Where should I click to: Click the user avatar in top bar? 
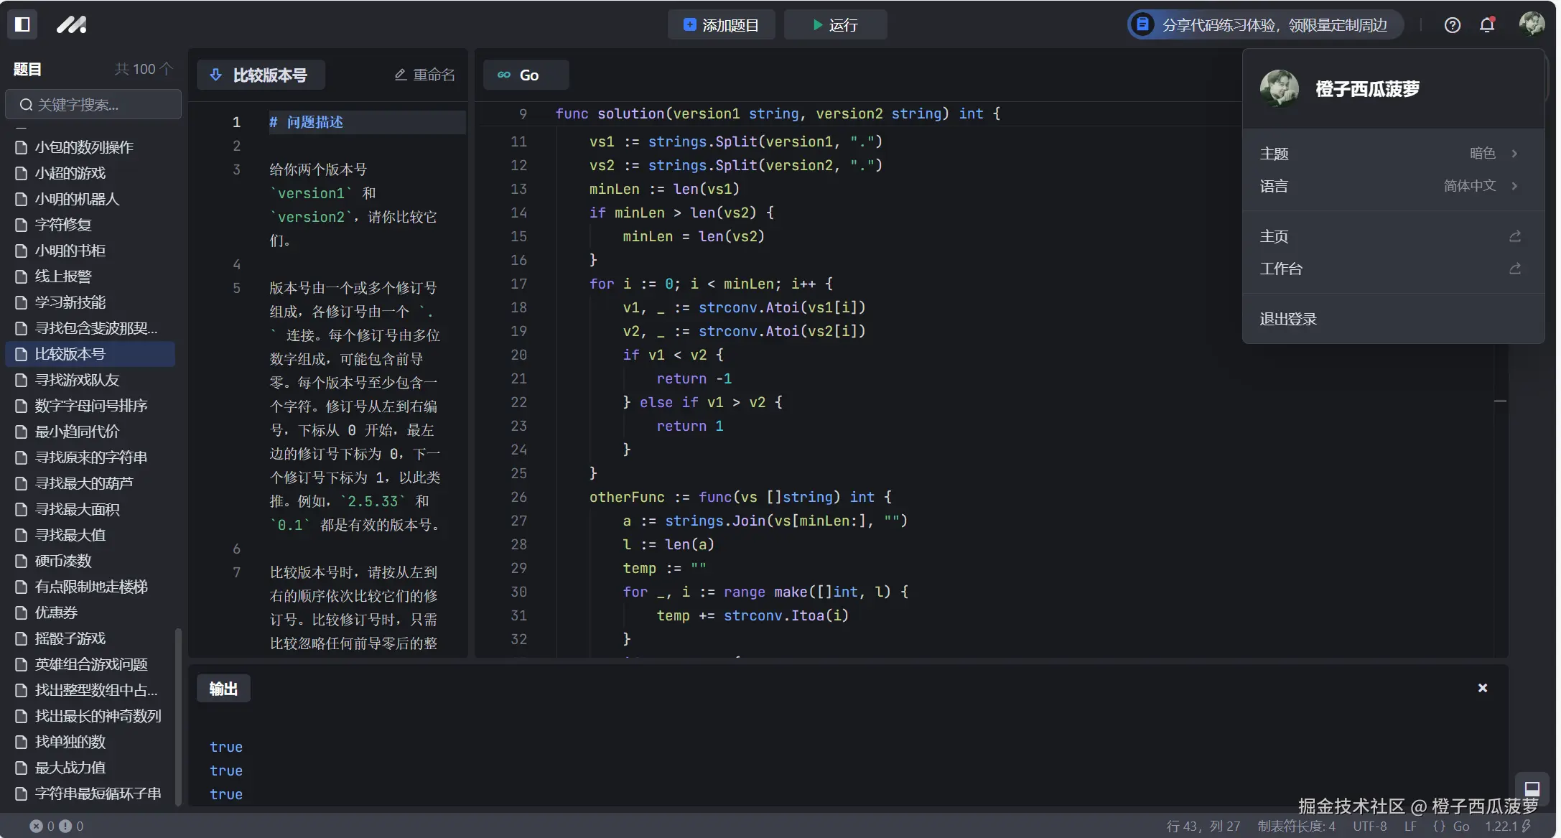[x=1532, y=24]
